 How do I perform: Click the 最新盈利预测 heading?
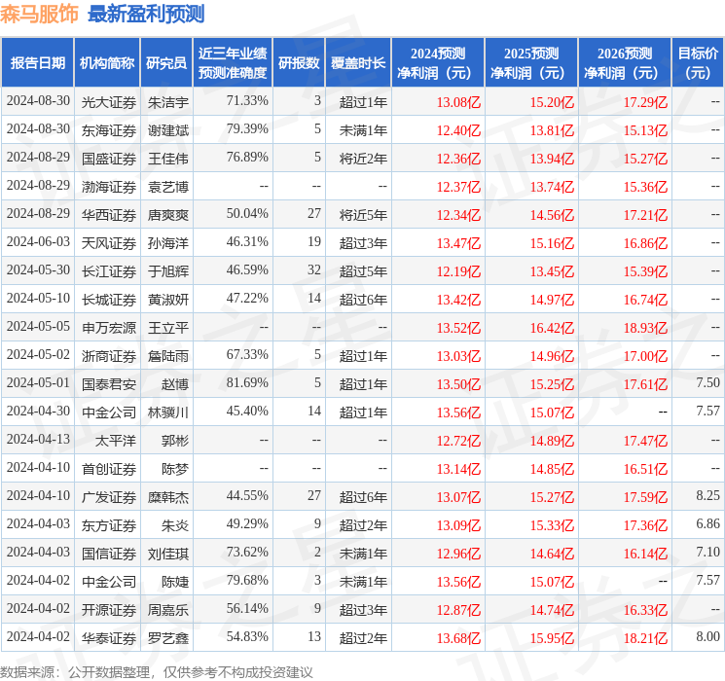click(x=146, y=14)
